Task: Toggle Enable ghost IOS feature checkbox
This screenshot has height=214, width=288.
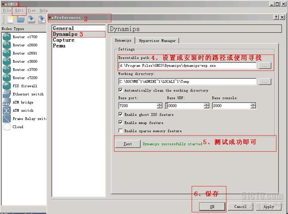Action: [x=120, y=114]
